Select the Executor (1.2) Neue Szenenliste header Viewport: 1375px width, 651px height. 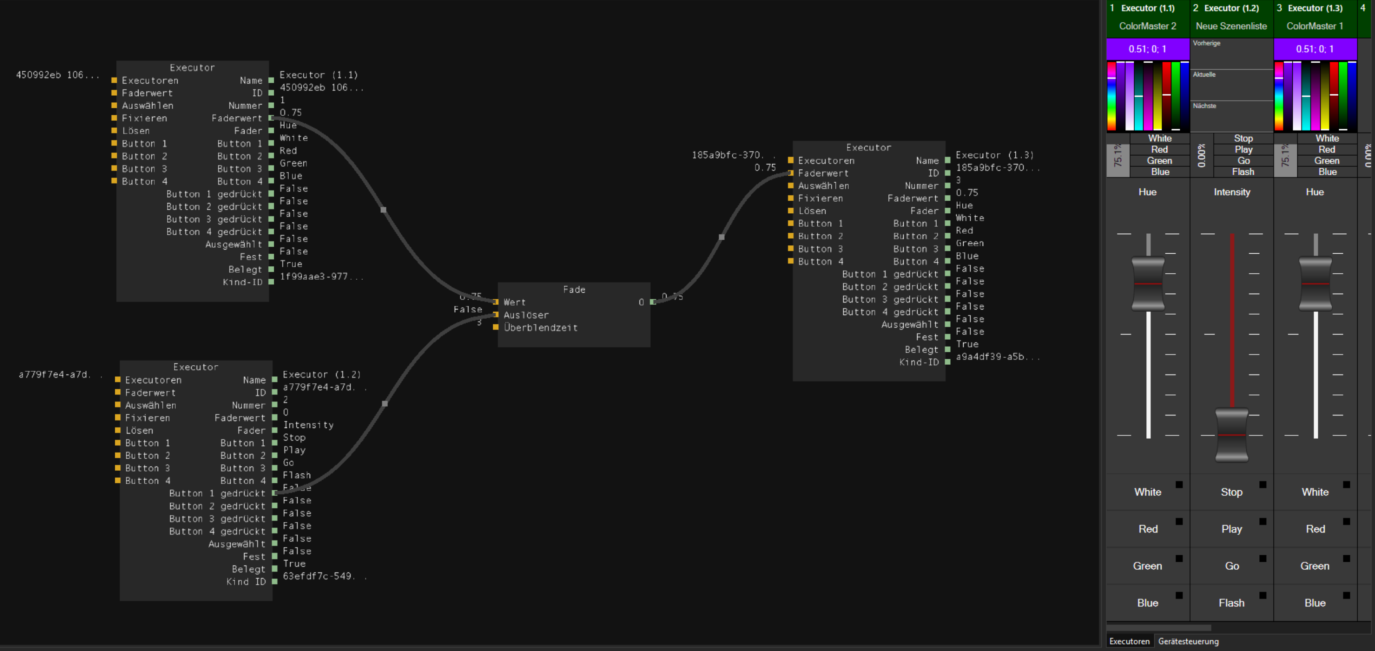(1231, 19)
